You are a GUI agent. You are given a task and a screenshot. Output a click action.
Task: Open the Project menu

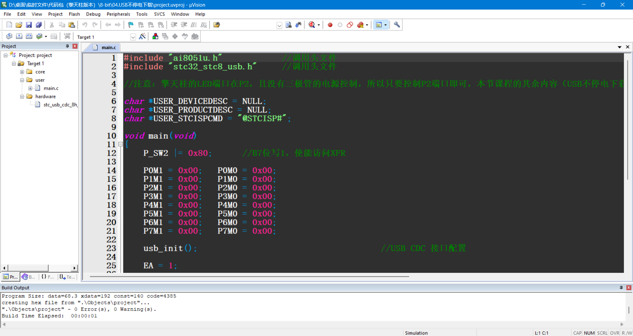click(55, 14)
